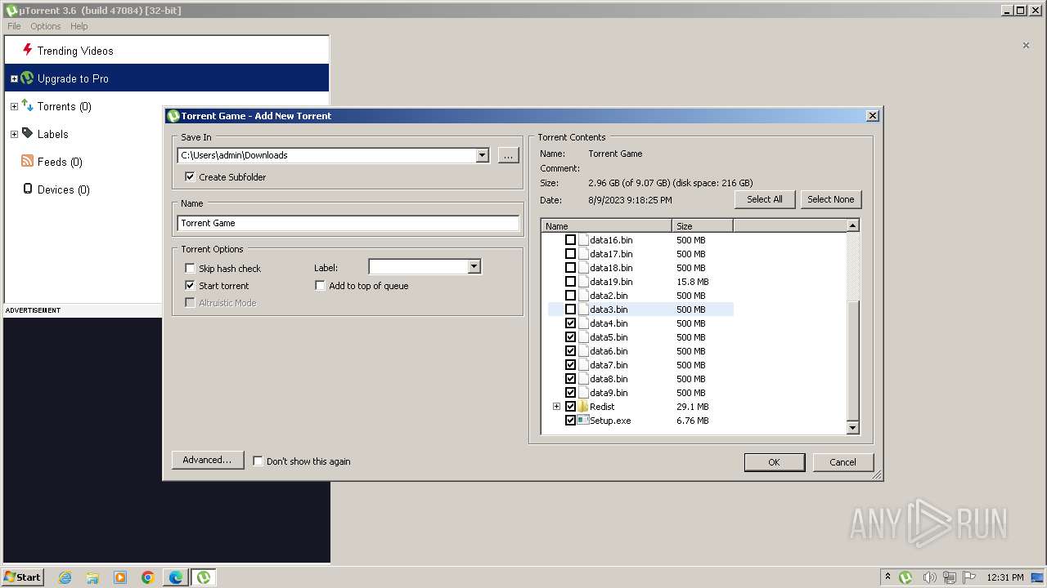Open the Help menu
This screenshot has height=588, width=1047.
79,26
